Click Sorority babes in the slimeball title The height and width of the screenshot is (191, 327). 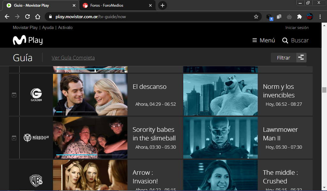tap(154, 134)
